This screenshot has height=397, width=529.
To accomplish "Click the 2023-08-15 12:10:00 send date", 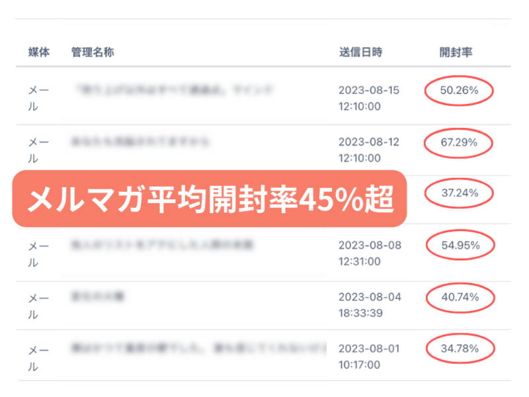I will (x=369, y=98).
